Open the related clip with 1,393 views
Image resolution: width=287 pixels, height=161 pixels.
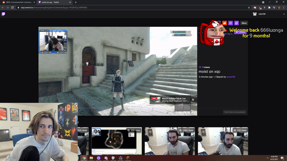pyautogui.click(x=170, y=141)
